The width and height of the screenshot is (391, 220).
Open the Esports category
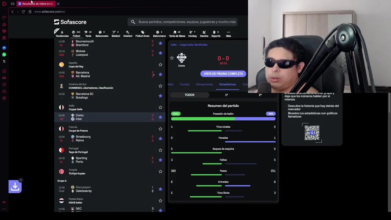(216, 34)
